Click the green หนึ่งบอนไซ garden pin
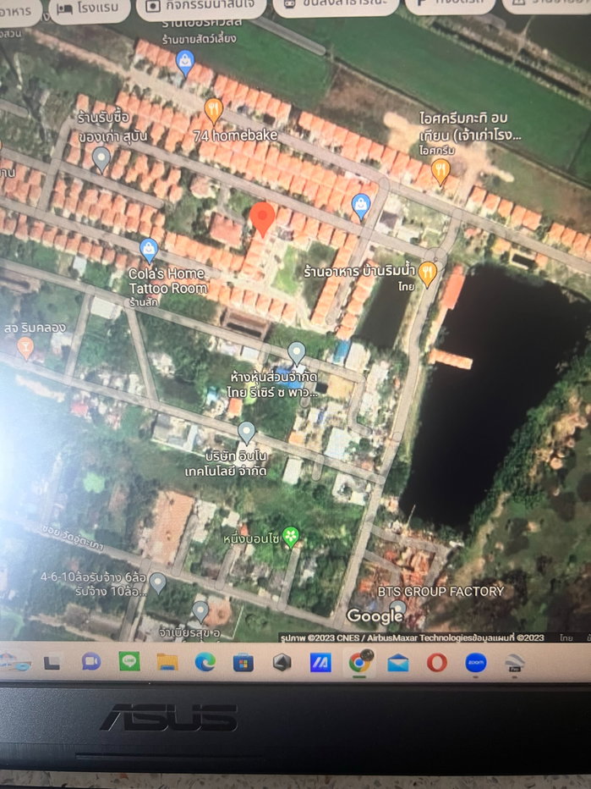591x789 pixels. point(291,537)
